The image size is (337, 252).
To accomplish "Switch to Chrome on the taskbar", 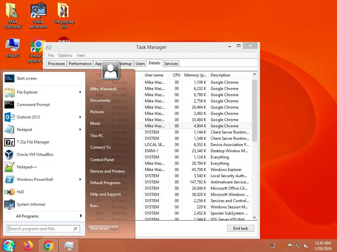I will 48,245.
